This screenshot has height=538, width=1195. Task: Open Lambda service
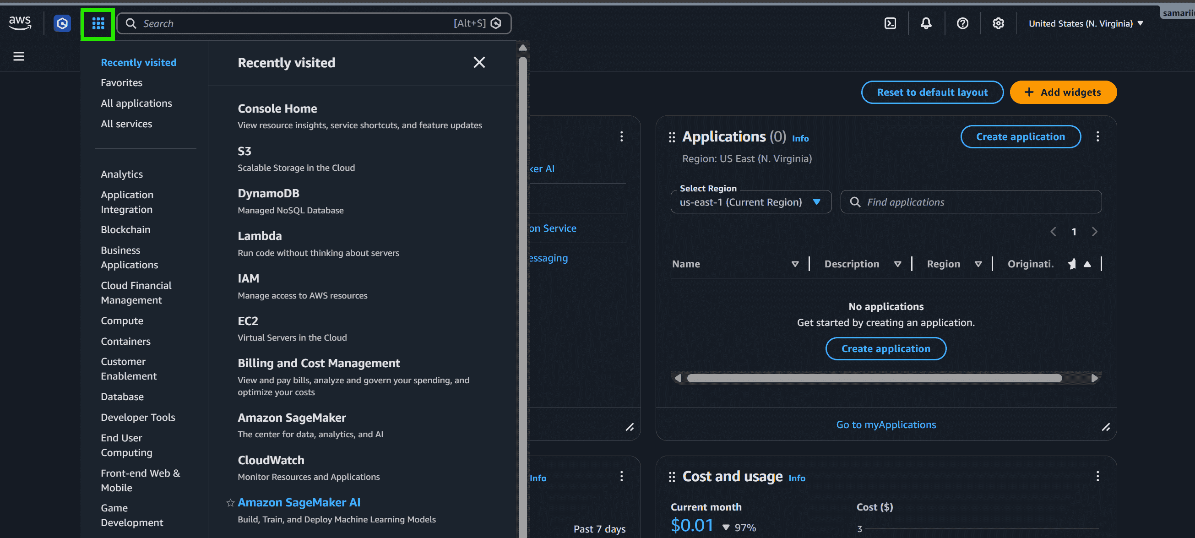point(259,236)
